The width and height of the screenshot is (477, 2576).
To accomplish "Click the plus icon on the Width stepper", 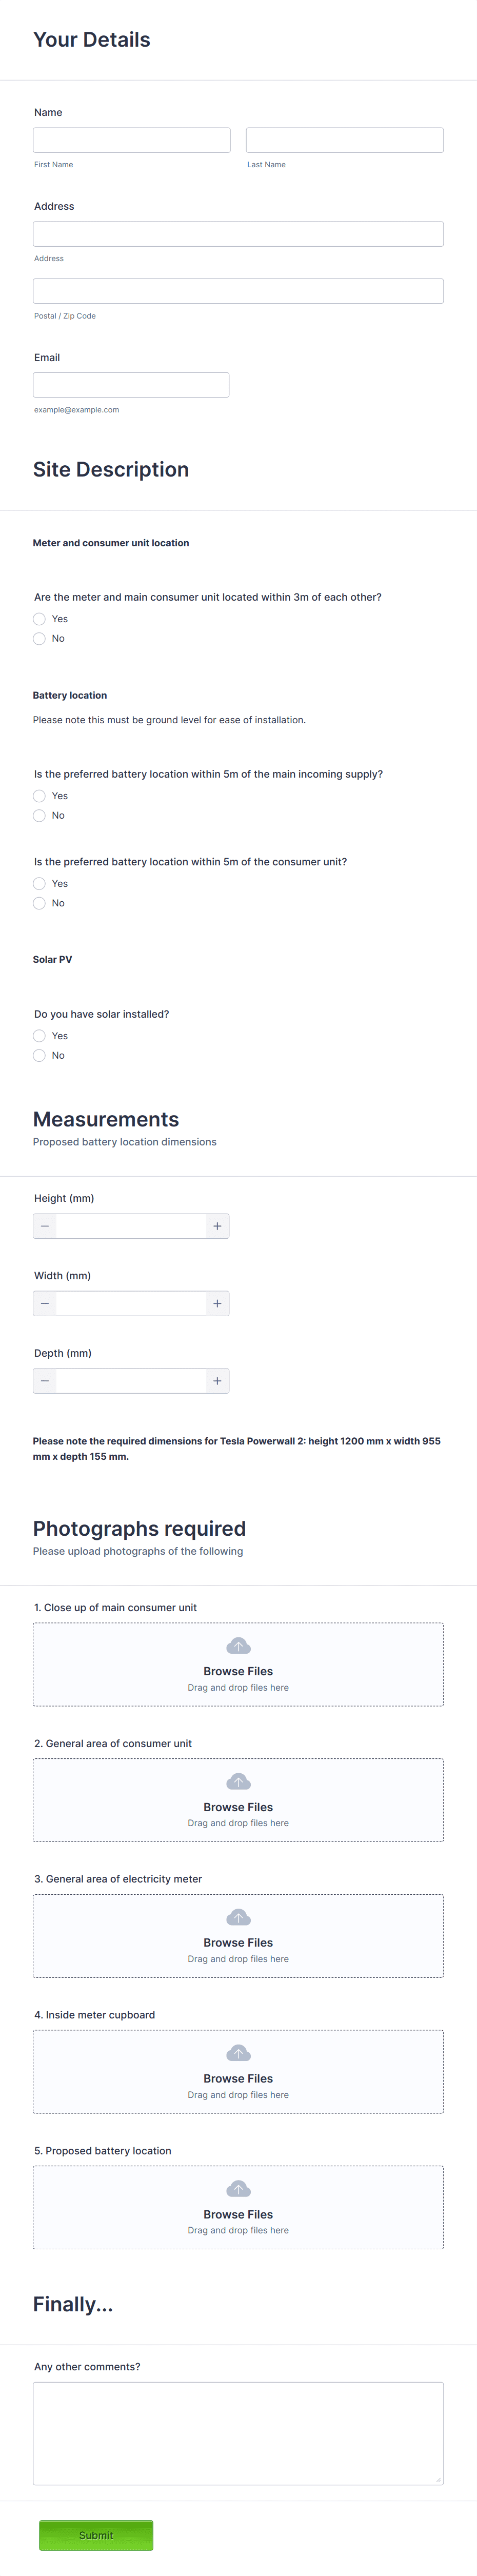I will [217, 1303].
